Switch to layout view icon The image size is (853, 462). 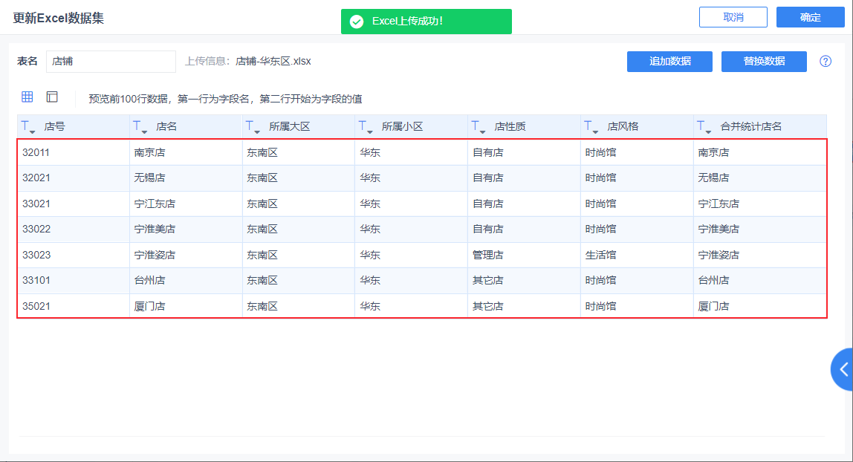click(52, 97)
